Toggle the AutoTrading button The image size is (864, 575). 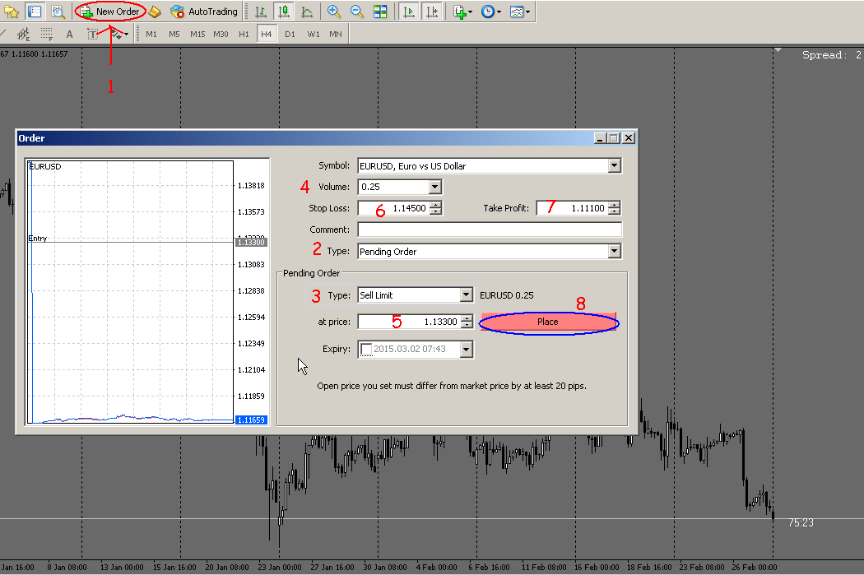(x=204, y=12)
